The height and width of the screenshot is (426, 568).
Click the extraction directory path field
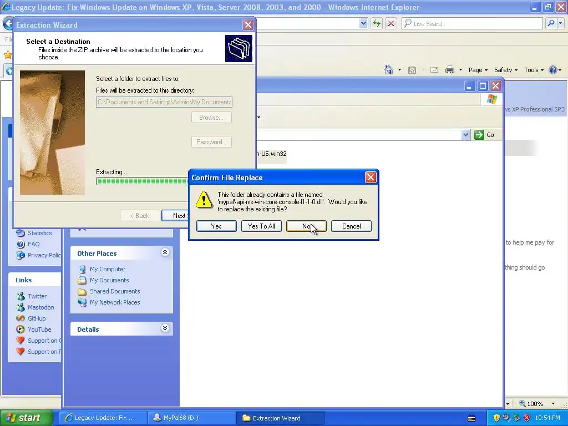164,102
